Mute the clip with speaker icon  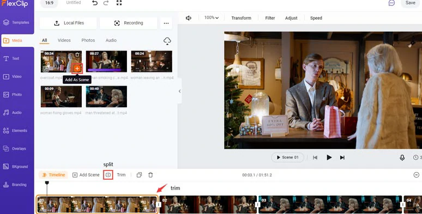click(x=189, y=18)
